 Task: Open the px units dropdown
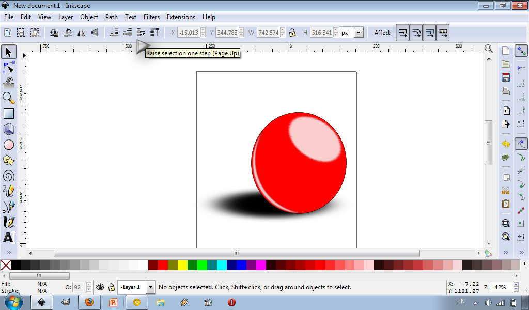[359, 33]
